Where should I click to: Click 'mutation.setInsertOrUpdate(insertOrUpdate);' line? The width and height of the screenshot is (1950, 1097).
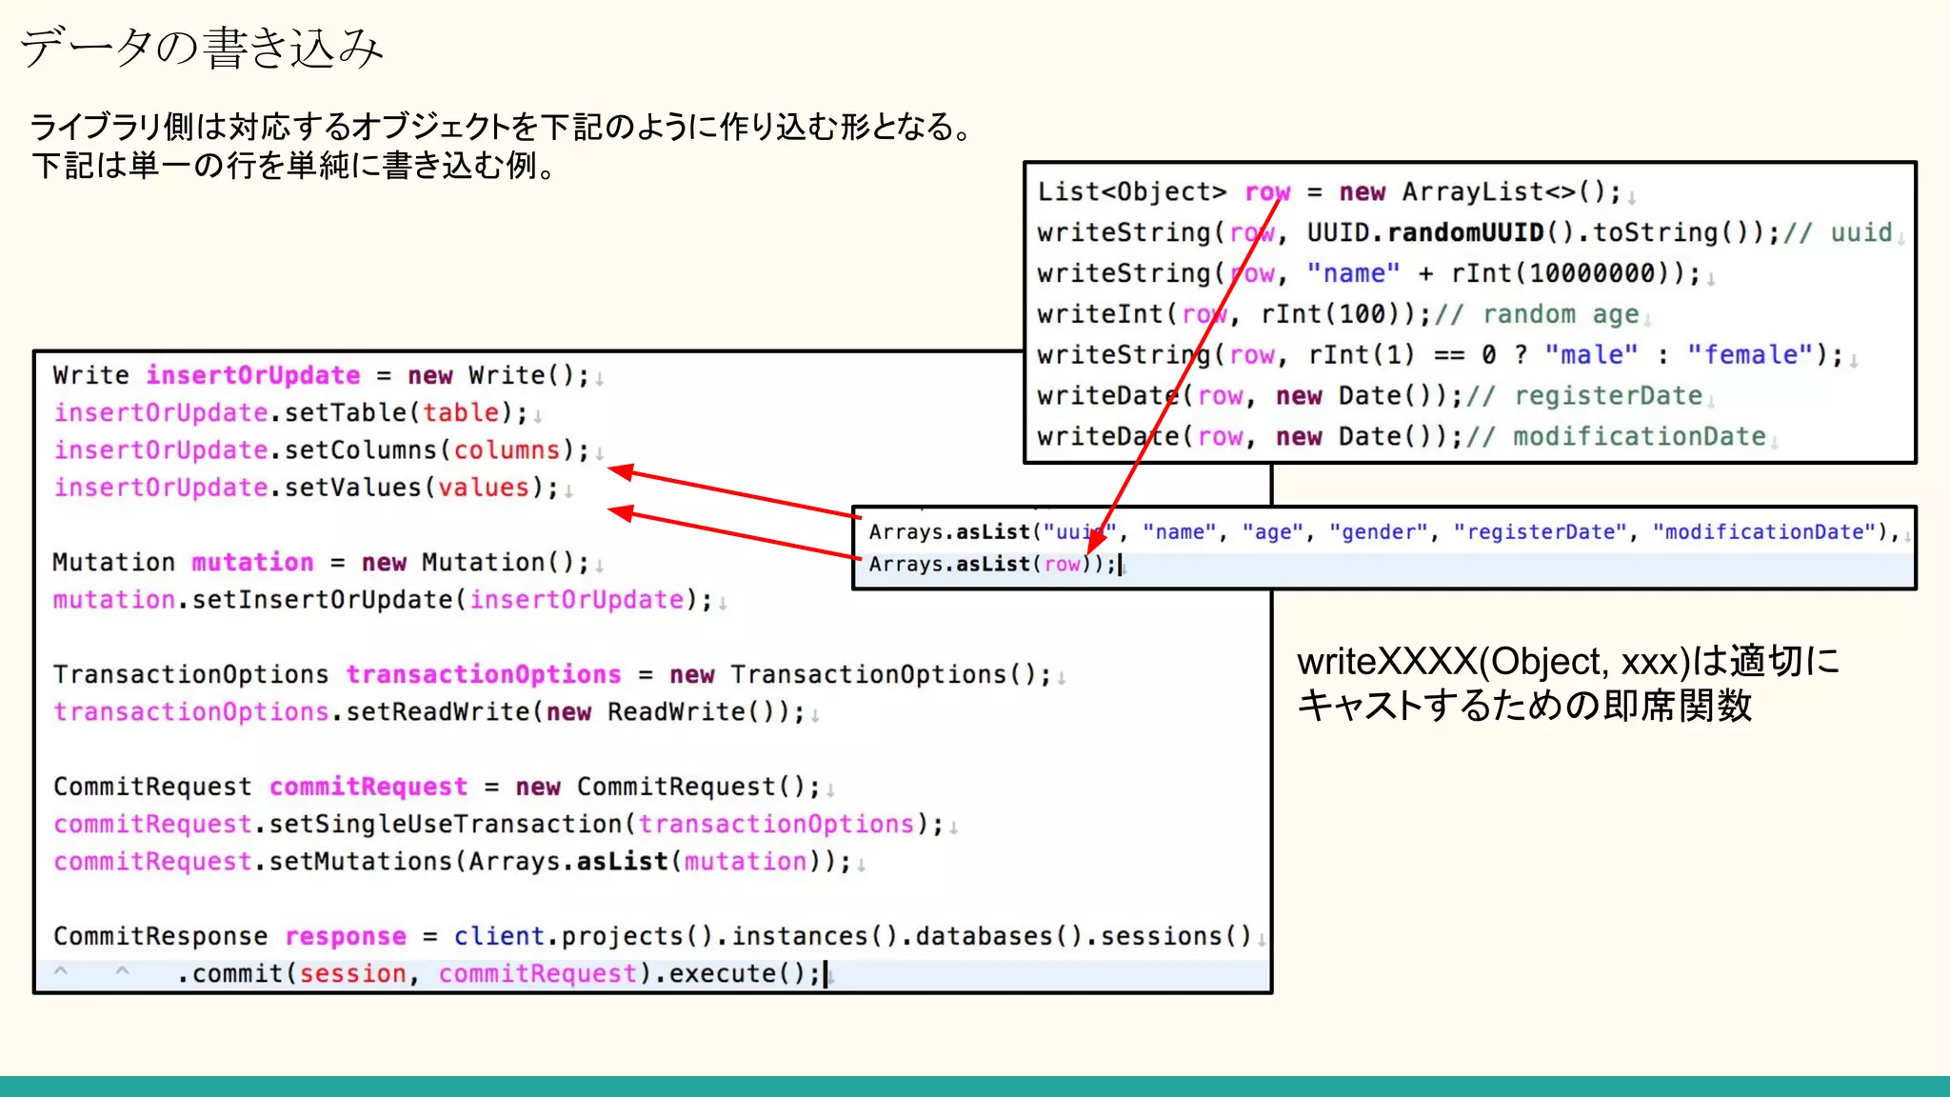(x=383, y=599)
